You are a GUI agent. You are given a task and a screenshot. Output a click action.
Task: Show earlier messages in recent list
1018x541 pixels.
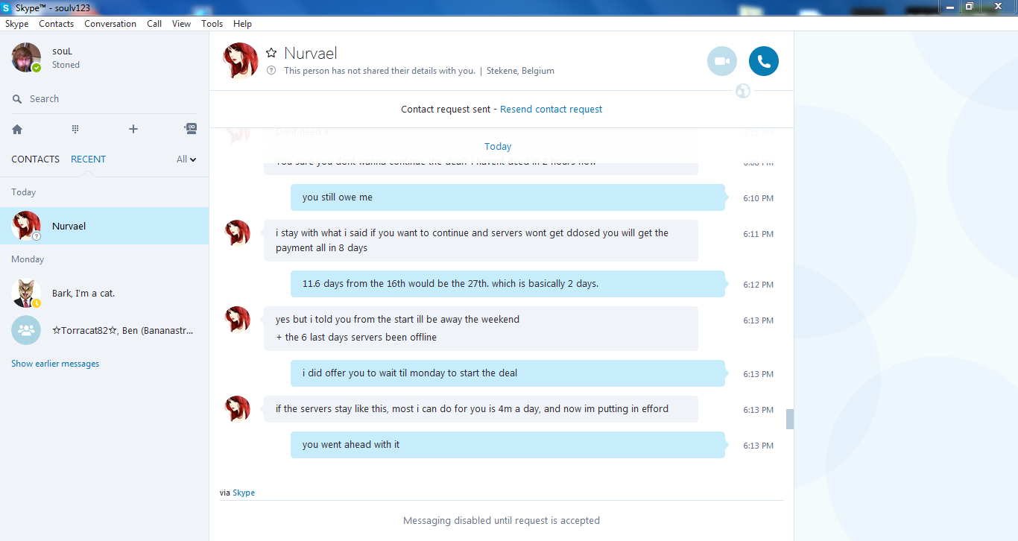pyautogui.click(x=55, y=364)
